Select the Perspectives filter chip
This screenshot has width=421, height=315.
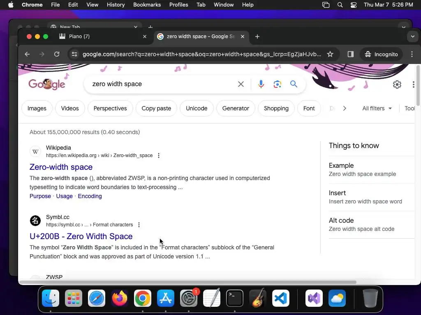[x=110, y=108]
